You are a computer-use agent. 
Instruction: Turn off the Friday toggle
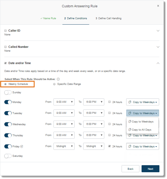point(8,146)
